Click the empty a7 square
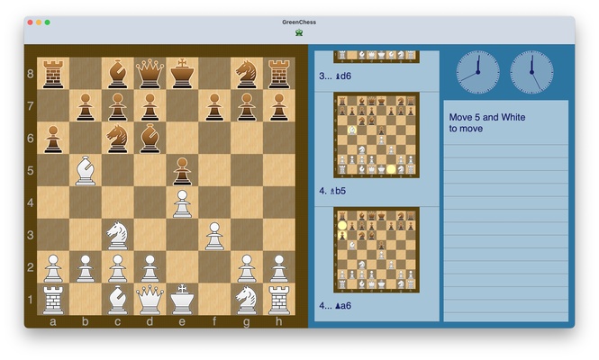This screenshot has height=360, width=599. click(53, 105)
